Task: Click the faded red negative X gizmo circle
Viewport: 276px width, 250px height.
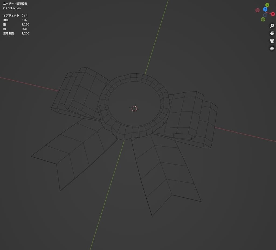Action: (x=257, y=10)
